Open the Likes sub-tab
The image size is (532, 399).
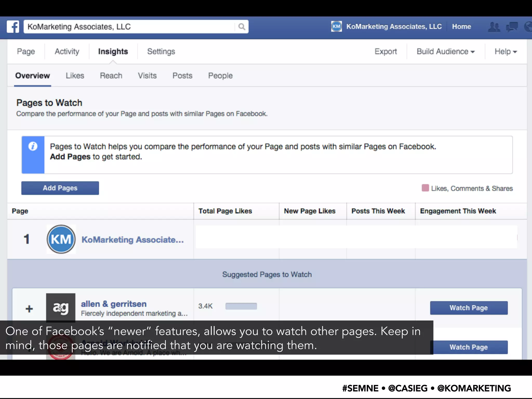(75, 76)
